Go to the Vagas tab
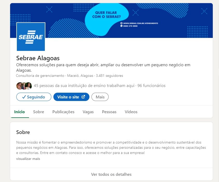 (88, 112)
